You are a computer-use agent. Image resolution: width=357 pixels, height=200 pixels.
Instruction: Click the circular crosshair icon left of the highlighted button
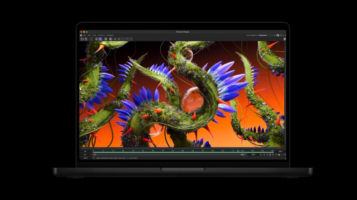[x=96, y=39]
